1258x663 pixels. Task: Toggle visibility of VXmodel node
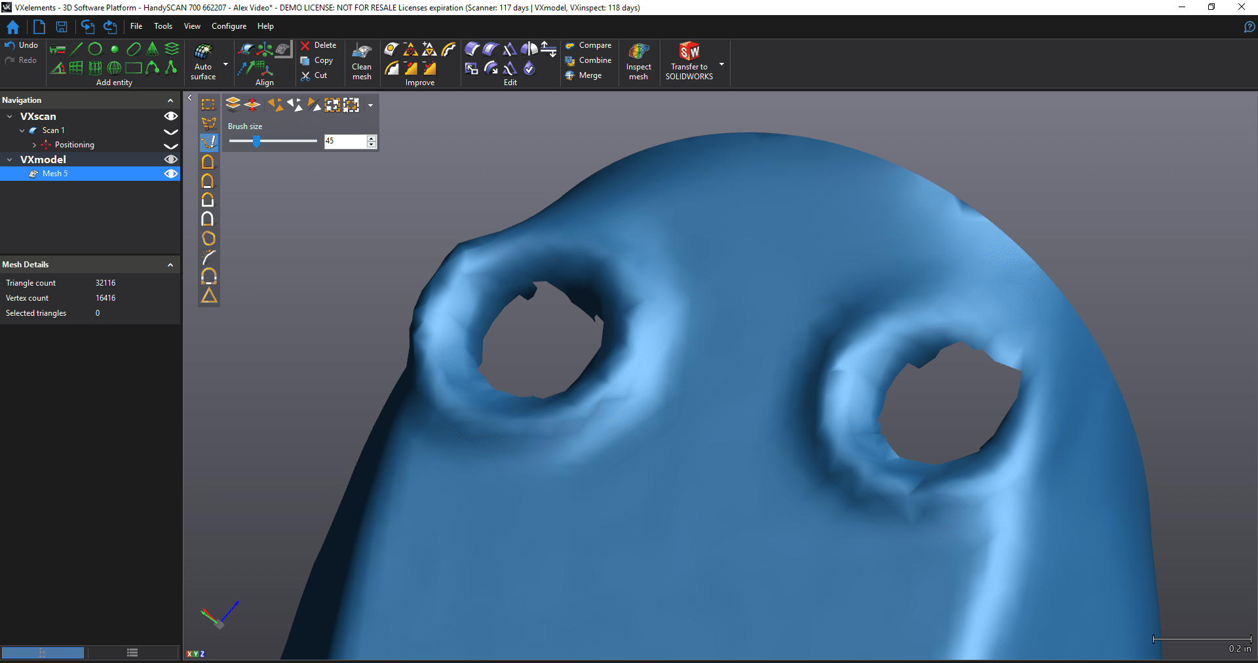click(171, 160)
